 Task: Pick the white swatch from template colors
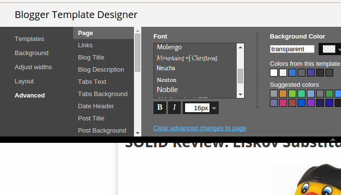274,73
